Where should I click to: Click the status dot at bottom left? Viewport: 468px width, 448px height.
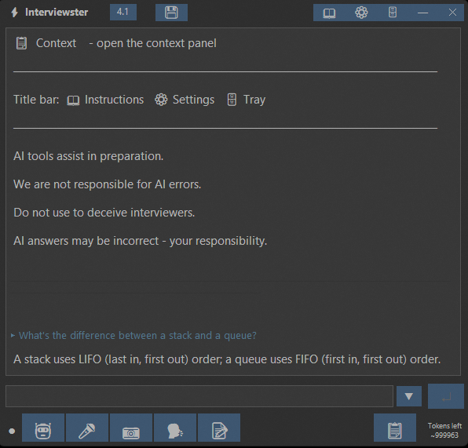click(x=12, y=431)
